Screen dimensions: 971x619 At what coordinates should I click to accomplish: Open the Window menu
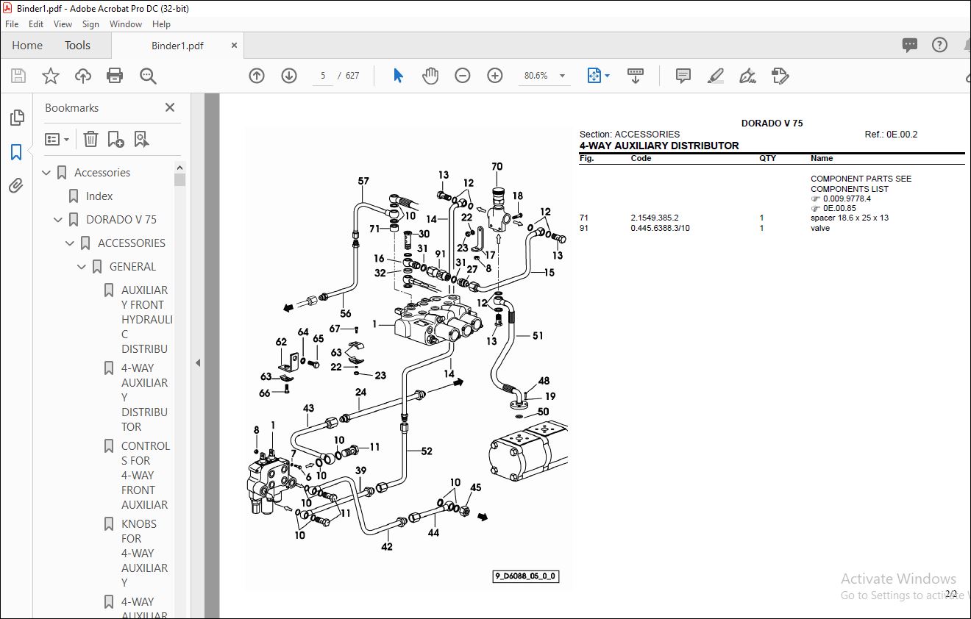[x=126, y=24]
